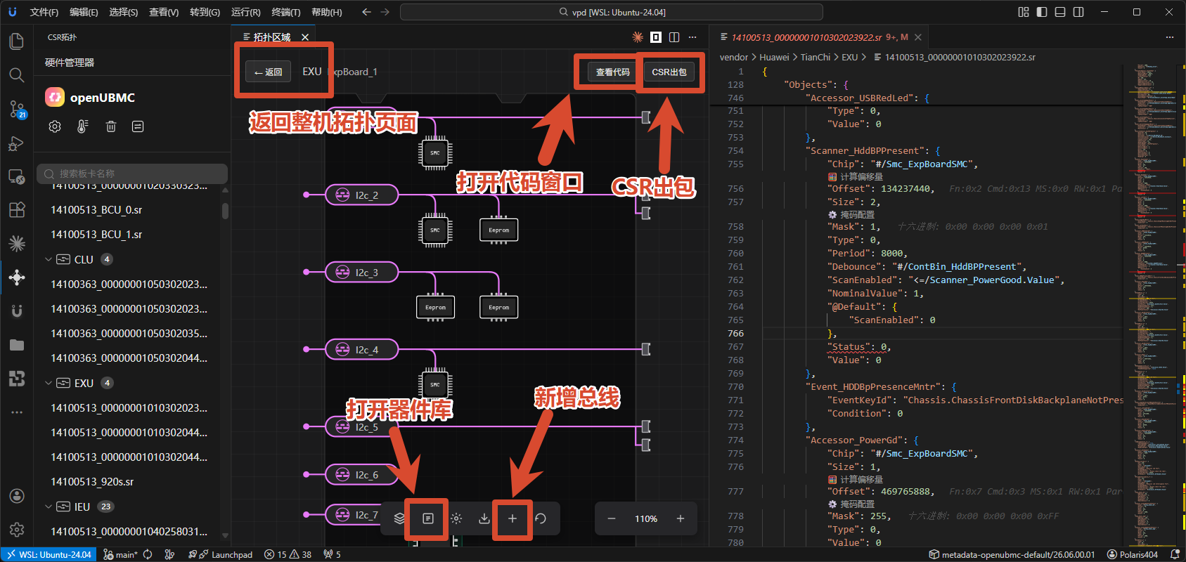The image size is (1186, 562).
Task: Click the download icon in topology toolbar
Action: pos(484,518)
